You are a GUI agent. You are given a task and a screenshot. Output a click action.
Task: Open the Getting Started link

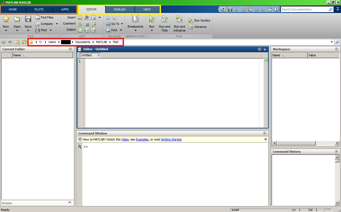pos(171,139)
